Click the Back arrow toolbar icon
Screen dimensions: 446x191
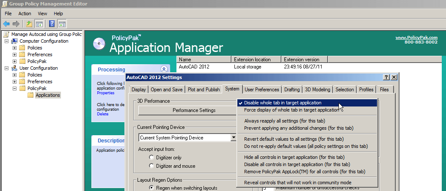tap(6, 24)
